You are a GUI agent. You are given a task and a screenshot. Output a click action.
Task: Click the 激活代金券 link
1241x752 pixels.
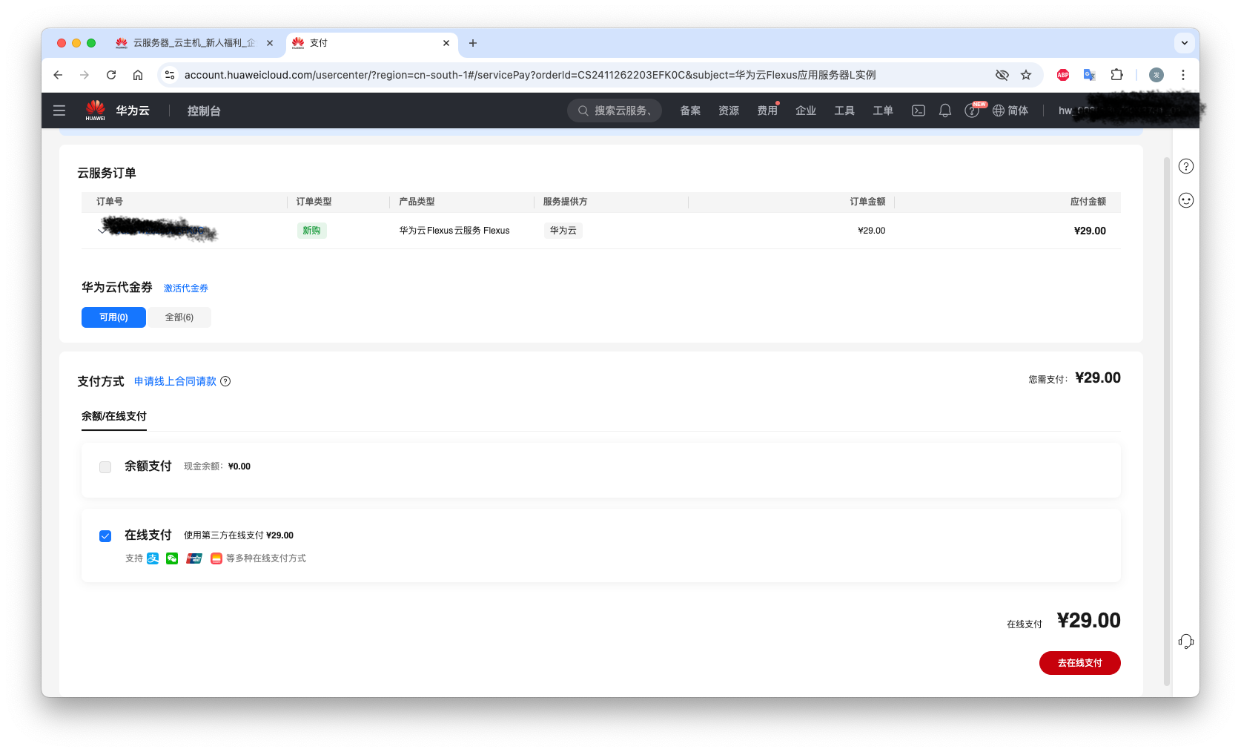(x=186, y=288)
